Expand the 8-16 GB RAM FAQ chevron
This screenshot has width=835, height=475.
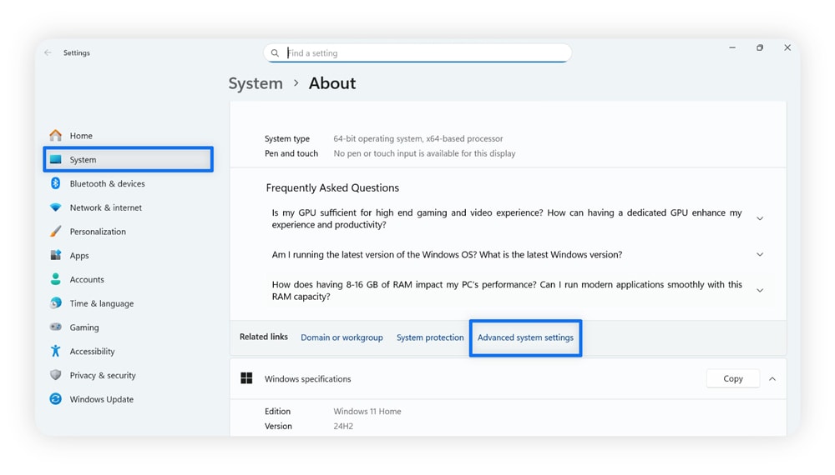coord(760,290)
